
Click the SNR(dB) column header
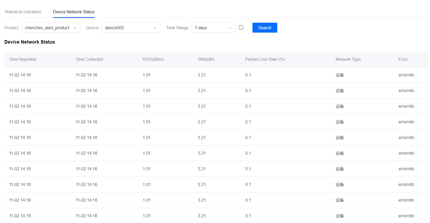pyautogui.click(x=206, y=59)
